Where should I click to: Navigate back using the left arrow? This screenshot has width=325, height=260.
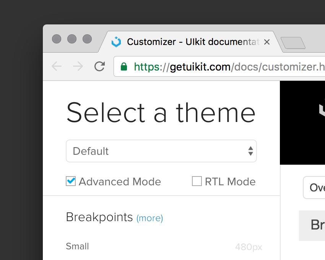click(57, 66)
